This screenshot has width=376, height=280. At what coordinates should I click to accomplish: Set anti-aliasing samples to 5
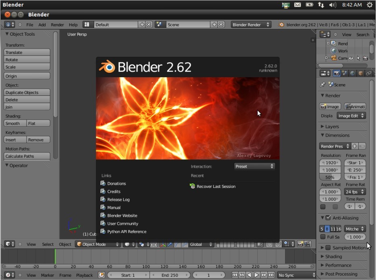click(x=322, y=229)
